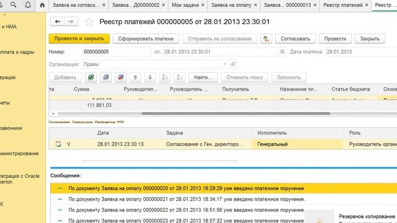Click the forward navigation arrow
The height and width of the screenshot is (223, 397).
point(71,22)
